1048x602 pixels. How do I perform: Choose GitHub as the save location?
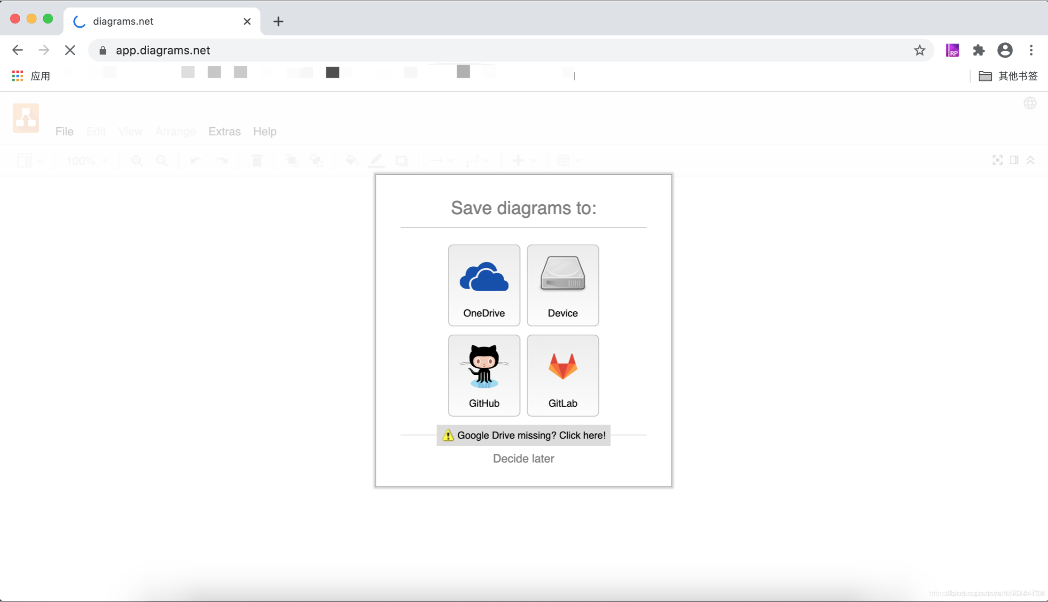pos(484,375)
